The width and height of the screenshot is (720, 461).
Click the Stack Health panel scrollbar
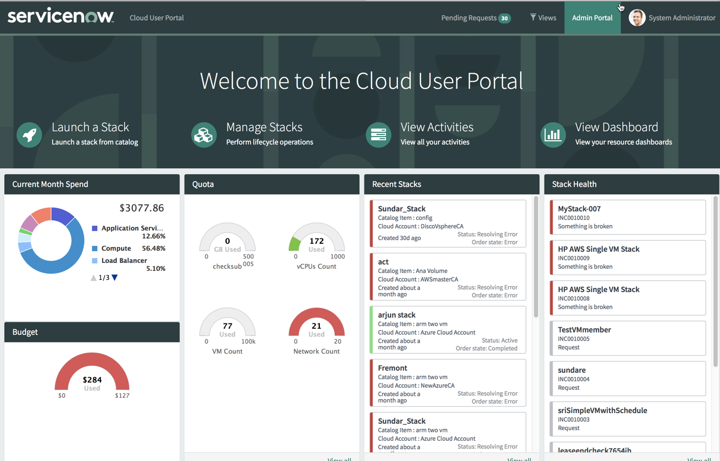tap(715, 281)
